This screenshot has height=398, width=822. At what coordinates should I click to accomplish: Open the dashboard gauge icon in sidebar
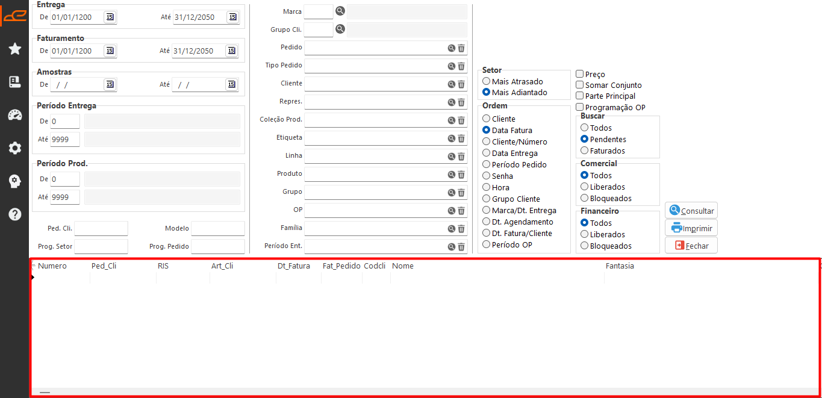[15, 115]
